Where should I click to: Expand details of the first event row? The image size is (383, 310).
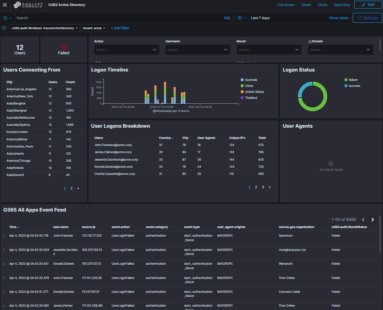(x=4, y=236)
